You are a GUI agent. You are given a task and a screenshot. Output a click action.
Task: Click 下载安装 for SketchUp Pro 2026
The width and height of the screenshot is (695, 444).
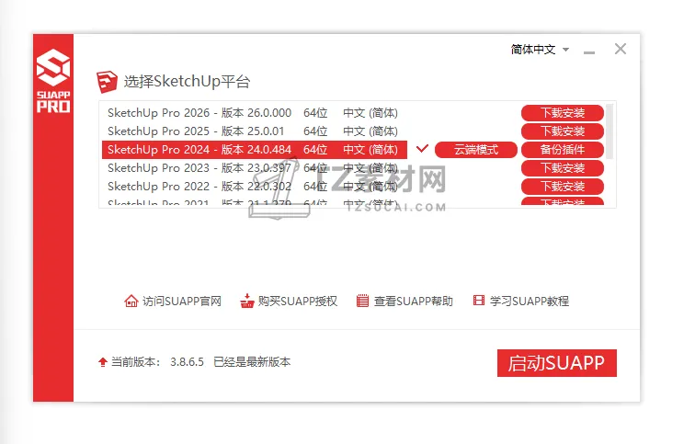[563, 113]
